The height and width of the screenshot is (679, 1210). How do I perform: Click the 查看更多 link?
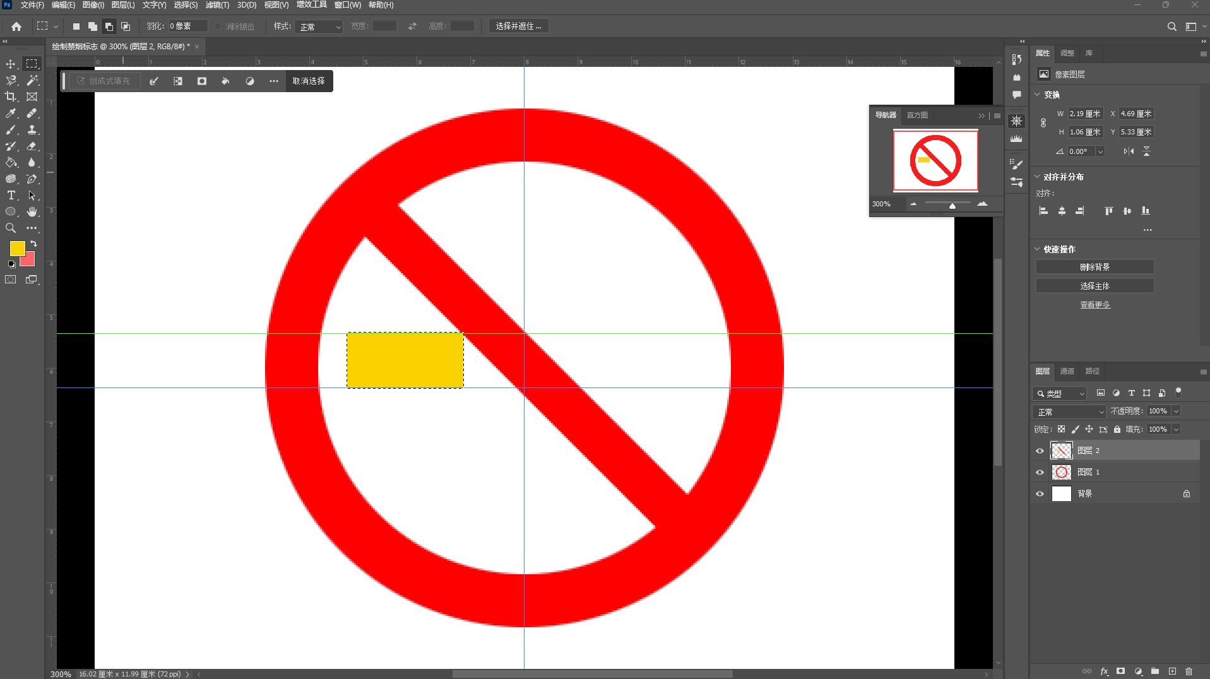coord(1094,305)
